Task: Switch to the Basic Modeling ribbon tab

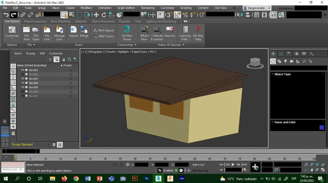Action: (x=61, y=21)
